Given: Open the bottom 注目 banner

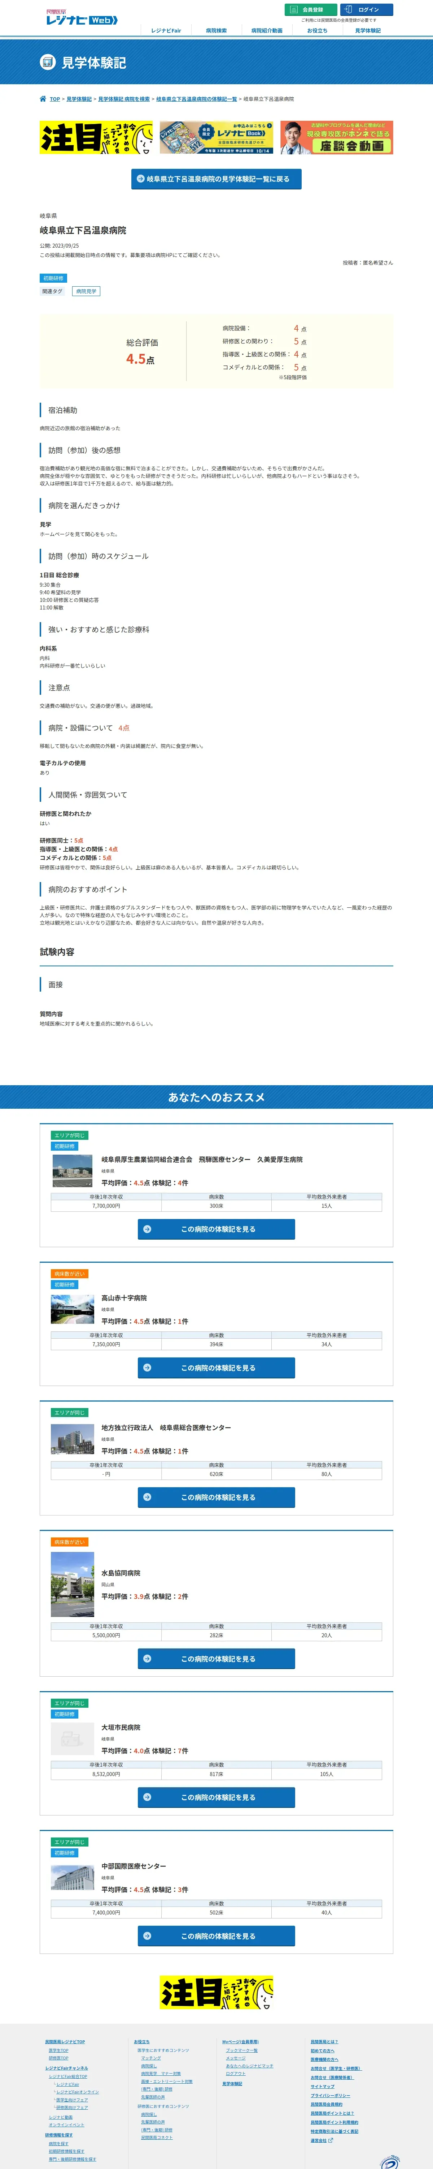Looking at the screenshot, I should point(217,1993).
